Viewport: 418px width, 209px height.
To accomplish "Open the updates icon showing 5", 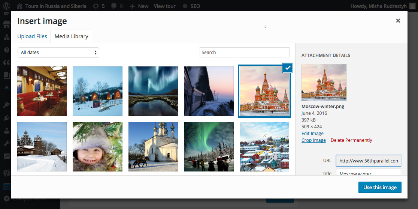I will [x=96, y=6].
